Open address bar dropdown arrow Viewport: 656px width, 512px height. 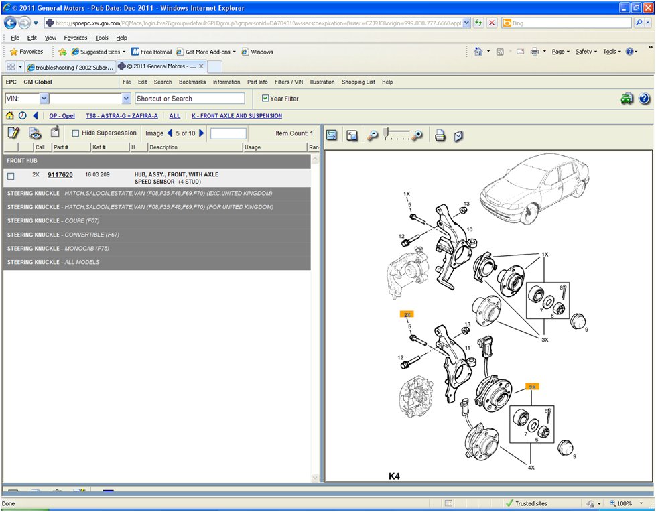click(x=467, y=23)
